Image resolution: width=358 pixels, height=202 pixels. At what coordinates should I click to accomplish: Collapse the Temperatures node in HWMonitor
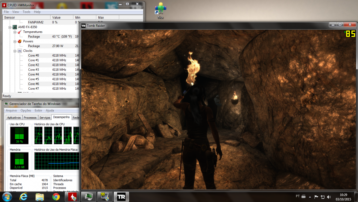coord(15,32)
